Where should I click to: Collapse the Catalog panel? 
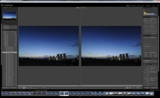pyautogui.click(x=3, y=25)
